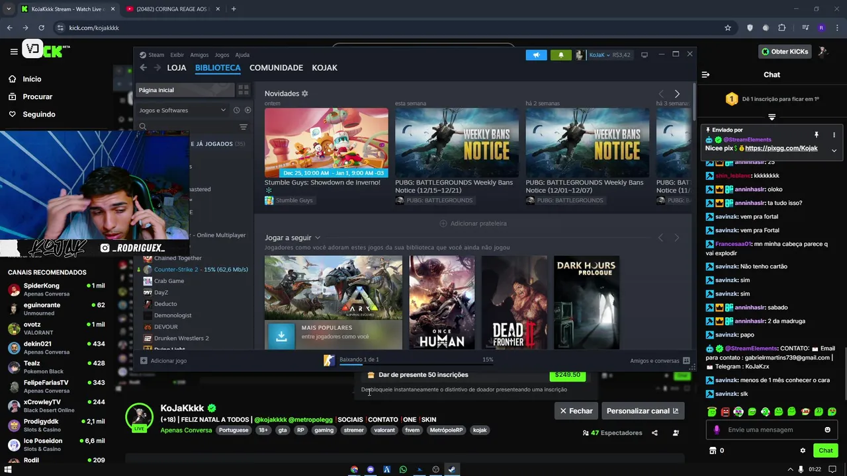Open Novidades settings gear
Viewport: 847px width, 476px height.
point(305,94)
